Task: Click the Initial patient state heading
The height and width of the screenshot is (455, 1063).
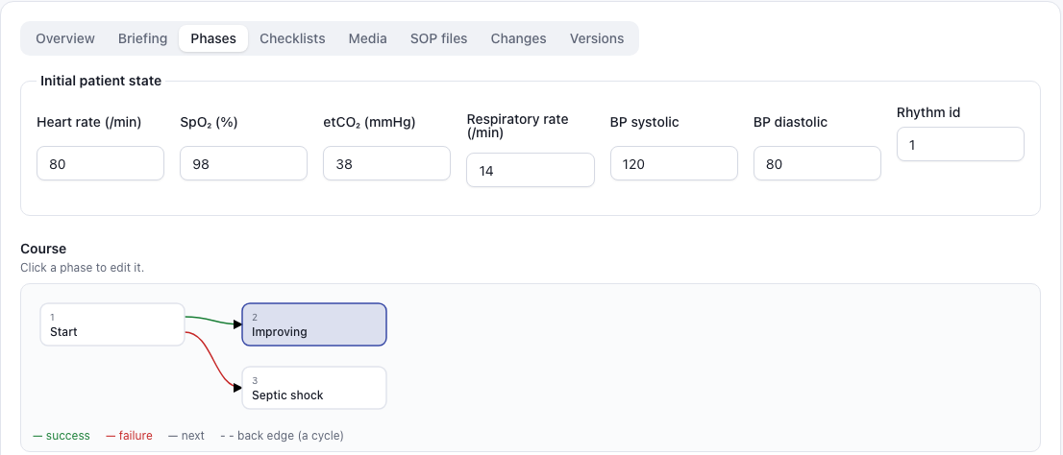Action: point(101,82)
